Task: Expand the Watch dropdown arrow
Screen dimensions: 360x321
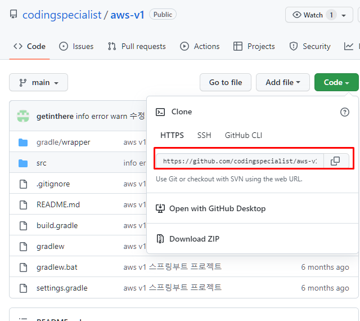Action: [344, 16]
